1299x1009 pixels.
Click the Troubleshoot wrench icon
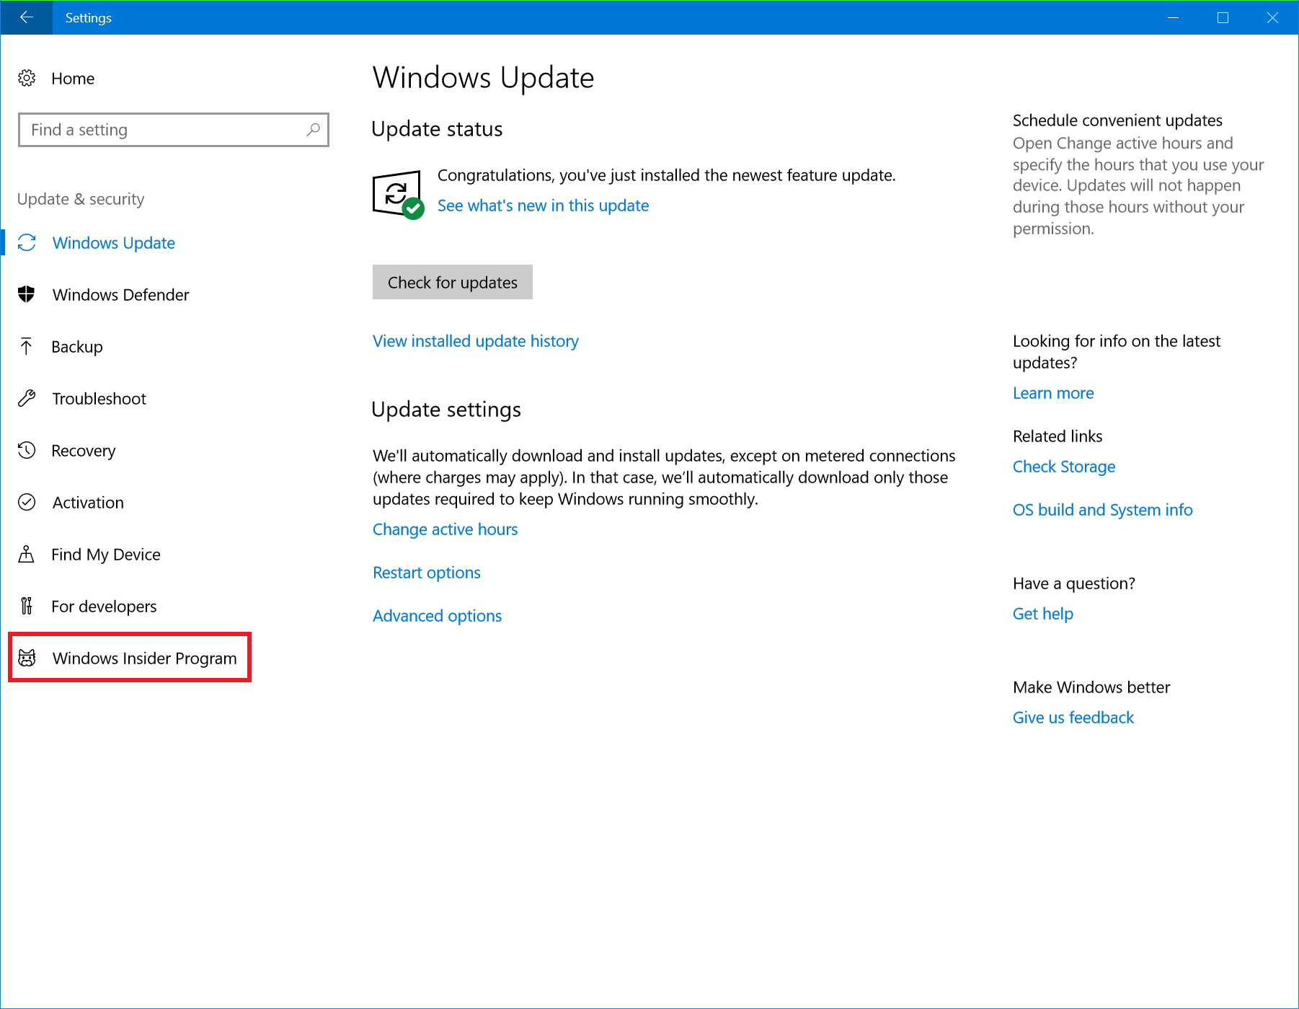(27, 398)
